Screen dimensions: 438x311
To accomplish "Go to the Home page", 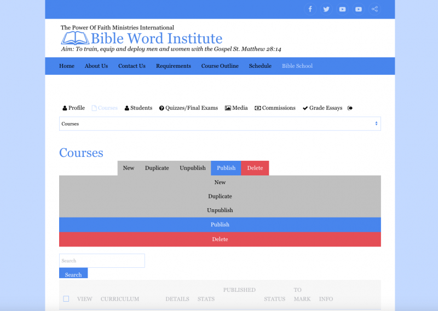I will tap(67, 66).
